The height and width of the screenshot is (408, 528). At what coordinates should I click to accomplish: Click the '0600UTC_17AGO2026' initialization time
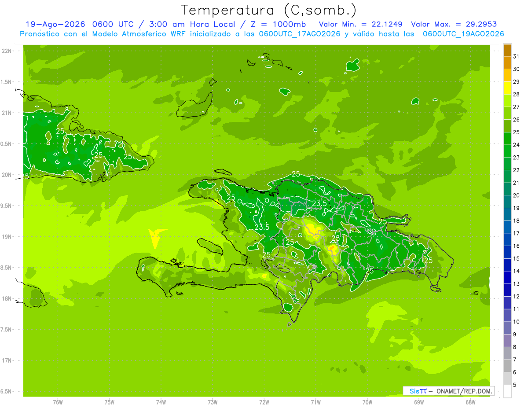300,34
